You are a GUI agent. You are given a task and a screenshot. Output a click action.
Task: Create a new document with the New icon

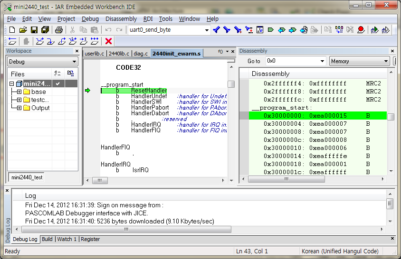12,30
